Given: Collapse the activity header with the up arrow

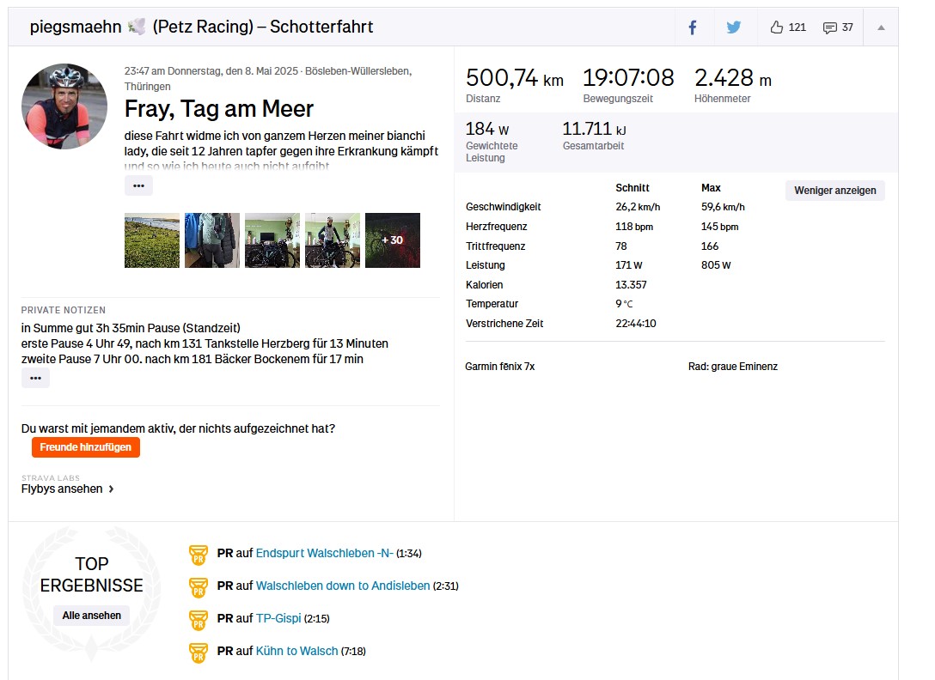Looking at the screenshot, I should point(881,27).
